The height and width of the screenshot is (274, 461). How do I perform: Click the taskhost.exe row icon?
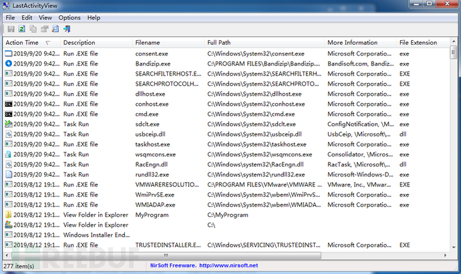(x=9, y=144)
